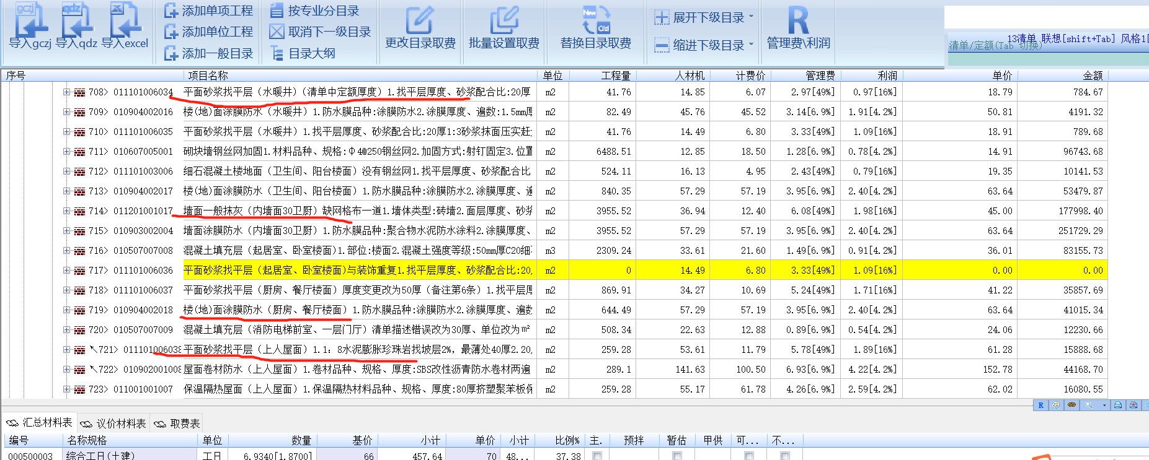The height and width of the screenshot is (460, 1149).
Task: Click 保温隔热屋面 name cell in row 723
Action: click(360, 389)
